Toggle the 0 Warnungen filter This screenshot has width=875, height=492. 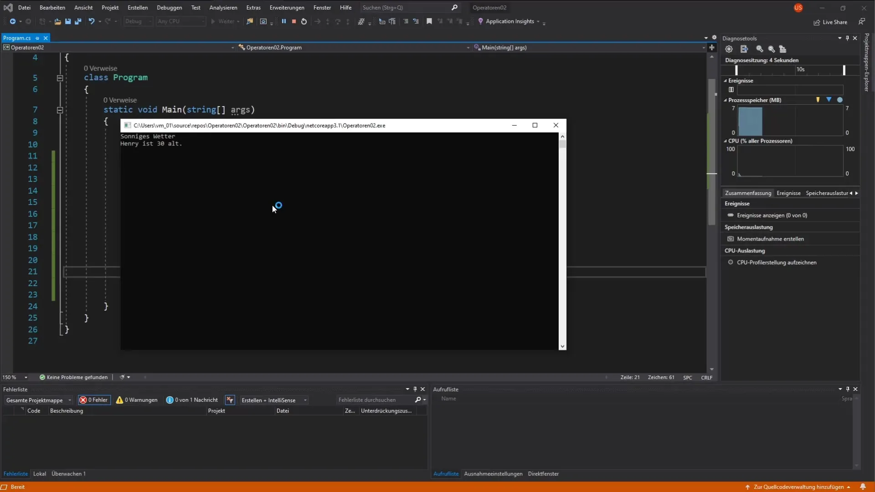[137, 400]
